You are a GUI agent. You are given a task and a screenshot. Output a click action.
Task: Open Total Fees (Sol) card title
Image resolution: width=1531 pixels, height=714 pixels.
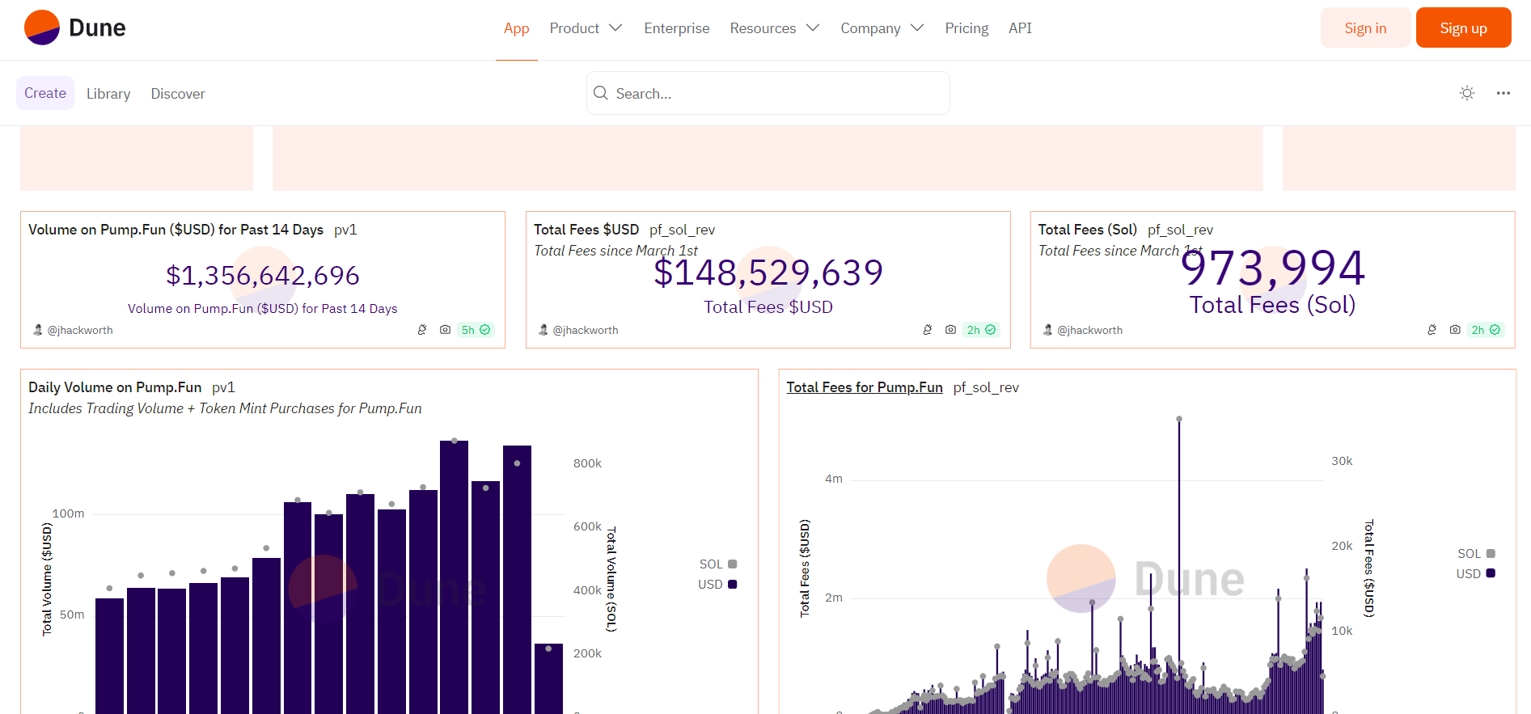pos(1088,230)
